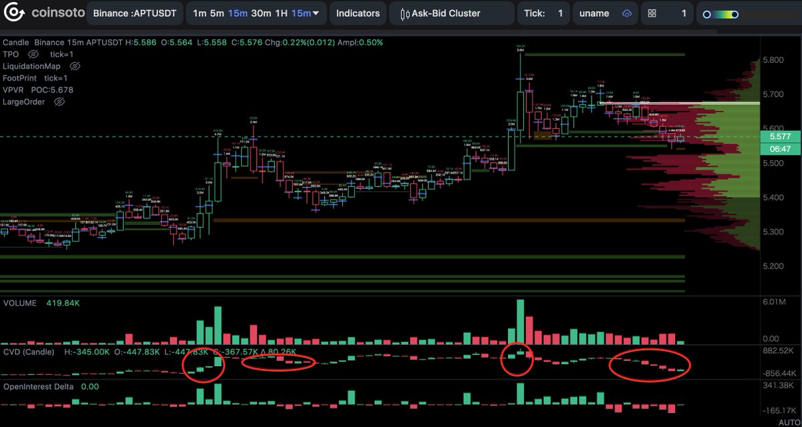The height and width of the screenshot is (427, 802).
Task: Select the CVD (Candle) pane label
Action: [x=29, y=351]
